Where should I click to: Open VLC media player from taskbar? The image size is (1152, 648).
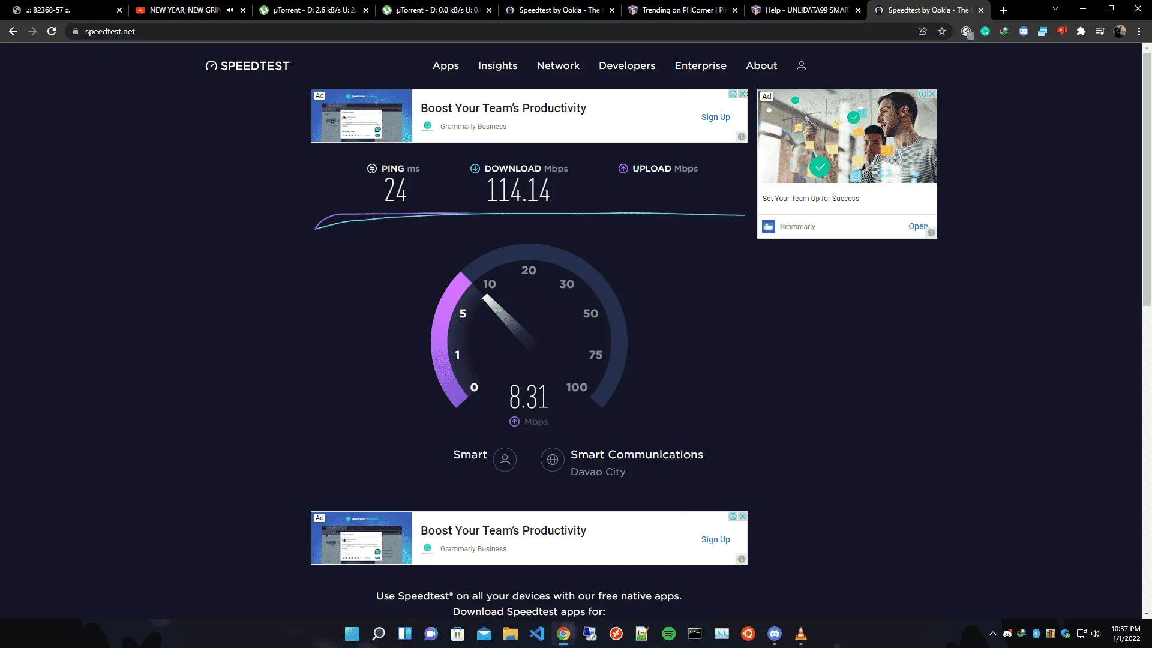coord(801,634)
